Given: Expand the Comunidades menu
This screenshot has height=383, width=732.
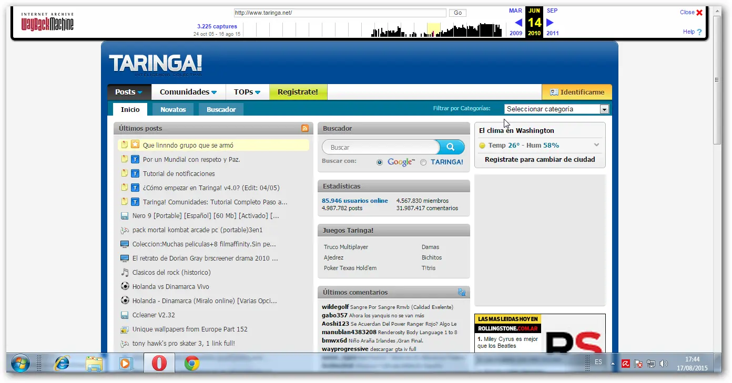Looking at the screenshot, I should (185, 91).
